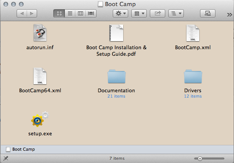Screen dimensions: 234x163
Task: Switch to list view
Action: click(70, 14)
